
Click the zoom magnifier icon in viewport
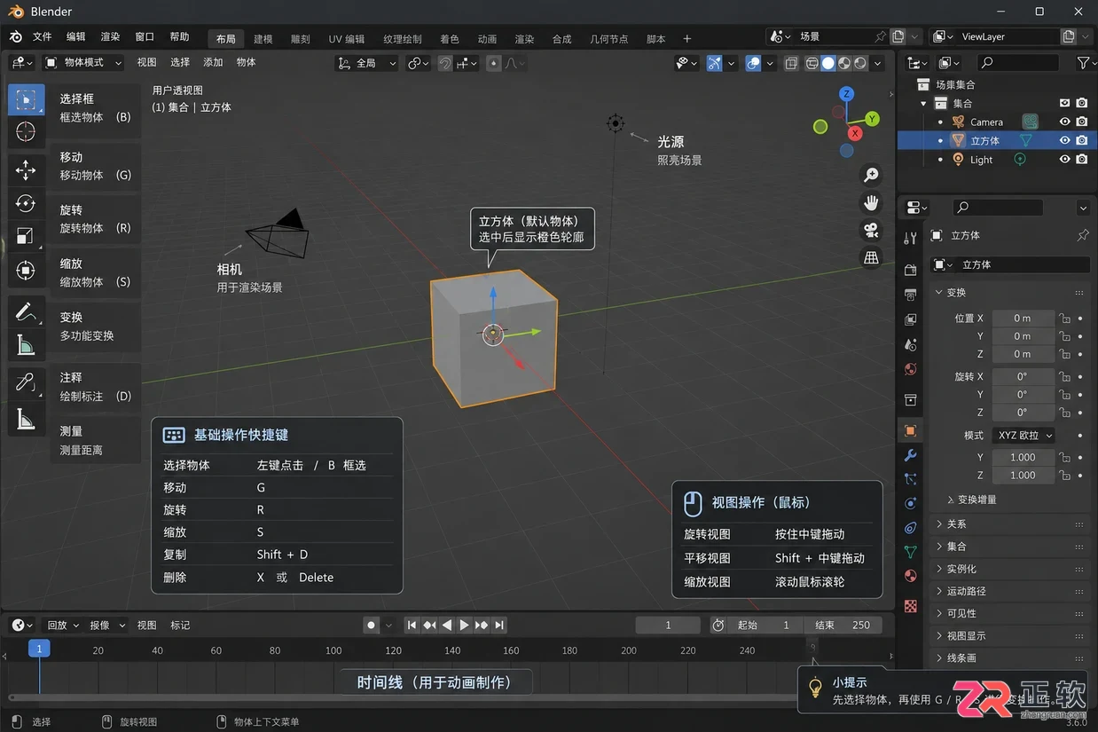[x=871, y=176]
